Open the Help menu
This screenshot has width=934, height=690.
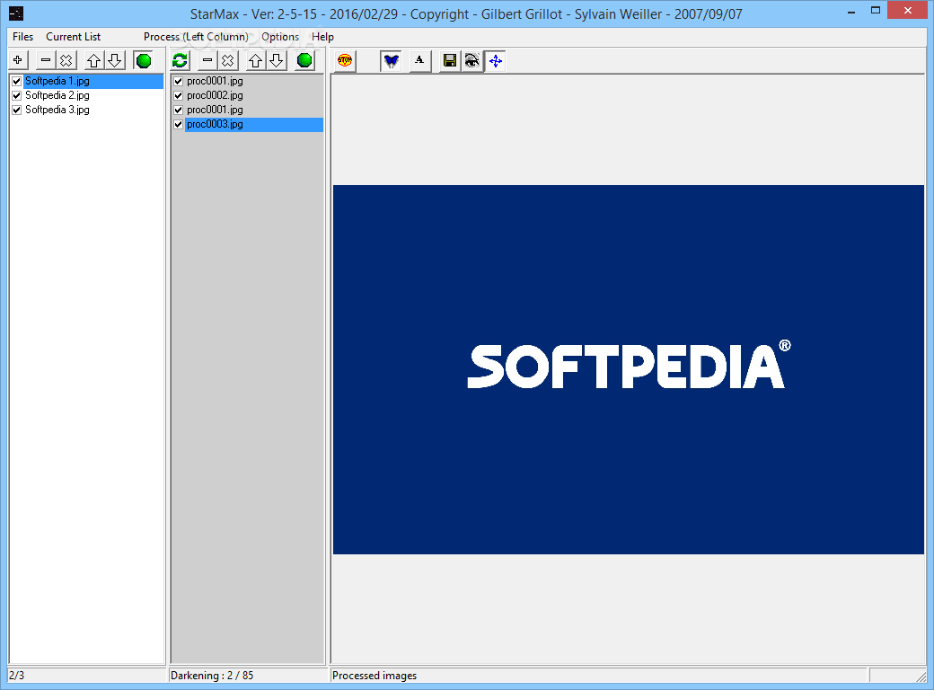322,36
